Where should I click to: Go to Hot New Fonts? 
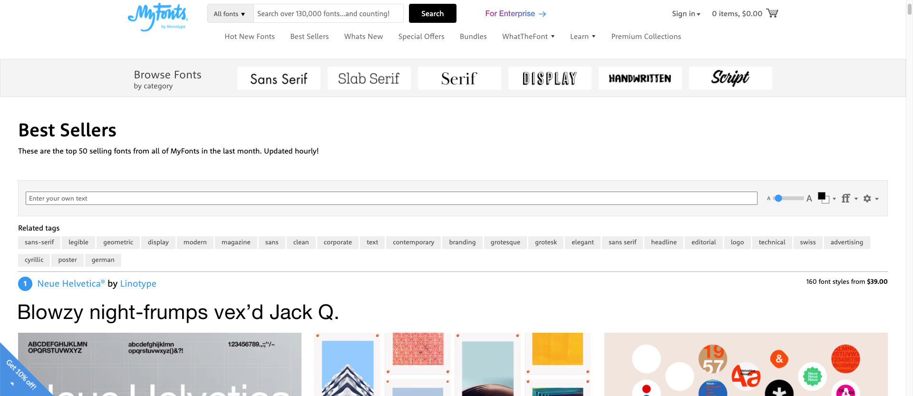point(250,37)
